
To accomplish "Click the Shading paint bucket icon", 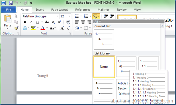I will pos(77,28).
